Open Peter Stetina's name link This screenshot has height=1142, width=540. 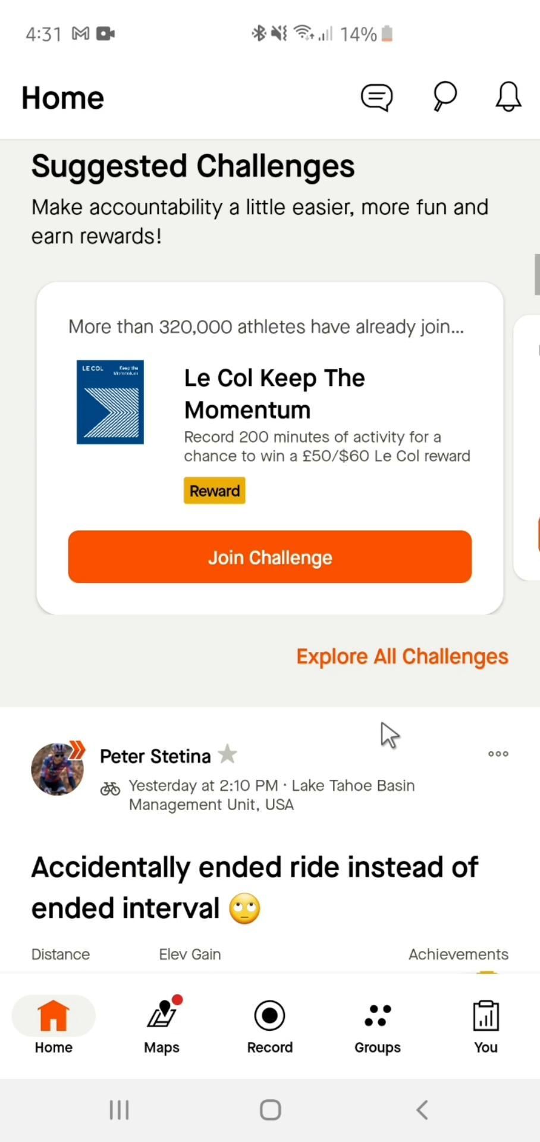[155, 756]
